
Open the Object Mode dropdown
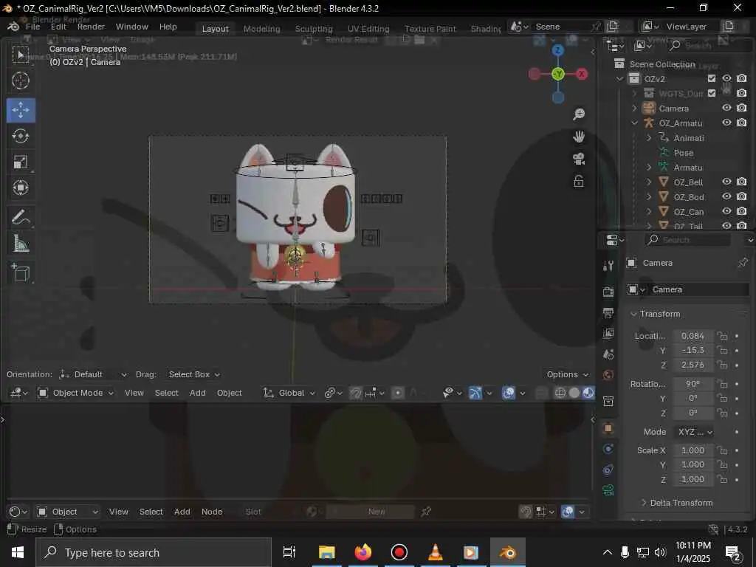click(x=76, y=393)
